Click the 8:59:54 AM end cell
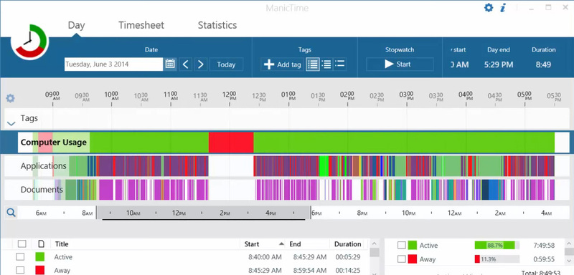574x275 pixels. tap(310, 271)
